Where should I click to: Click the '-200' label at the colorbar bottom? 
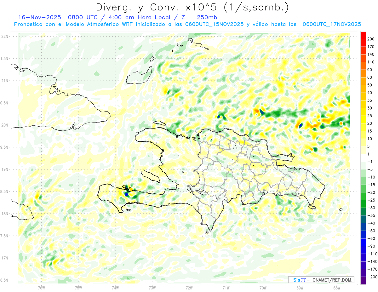pos(372,277)
